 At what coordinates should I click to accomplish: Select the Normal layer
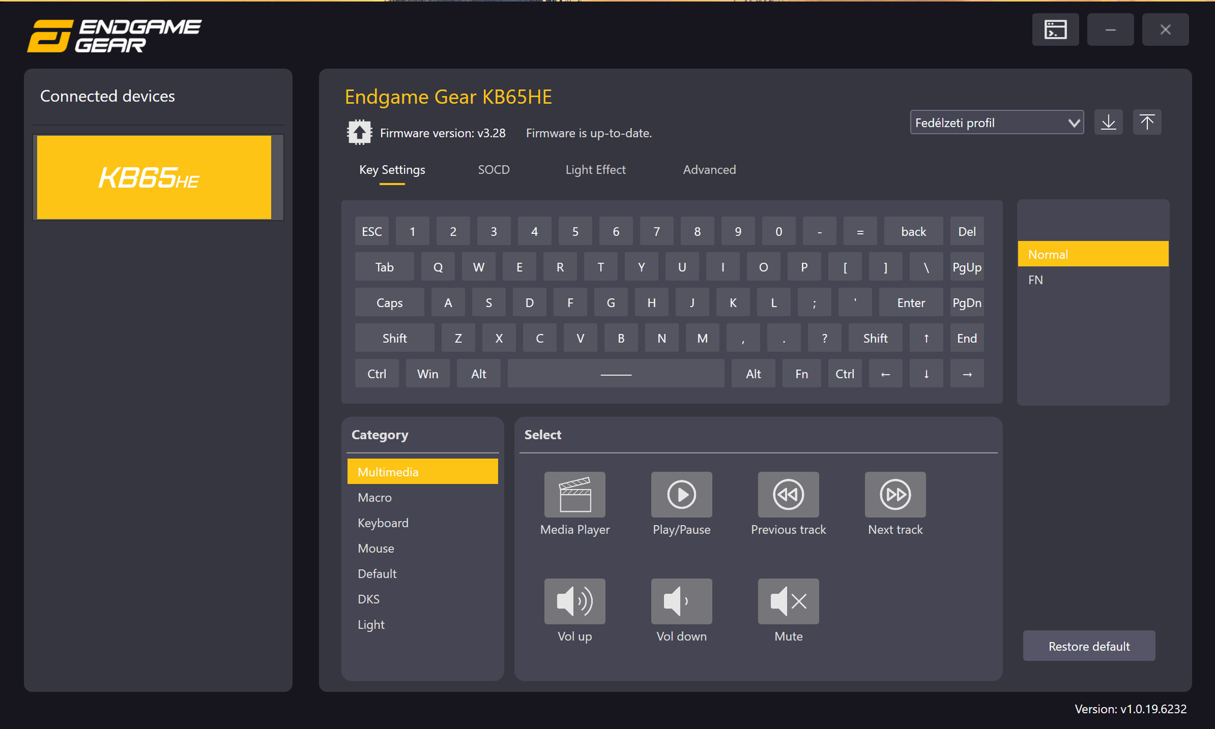[1093, 254]
